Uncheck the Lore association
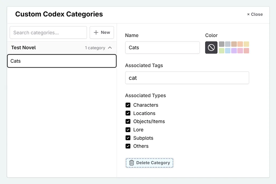276x184 pixels. pos(128,130)
